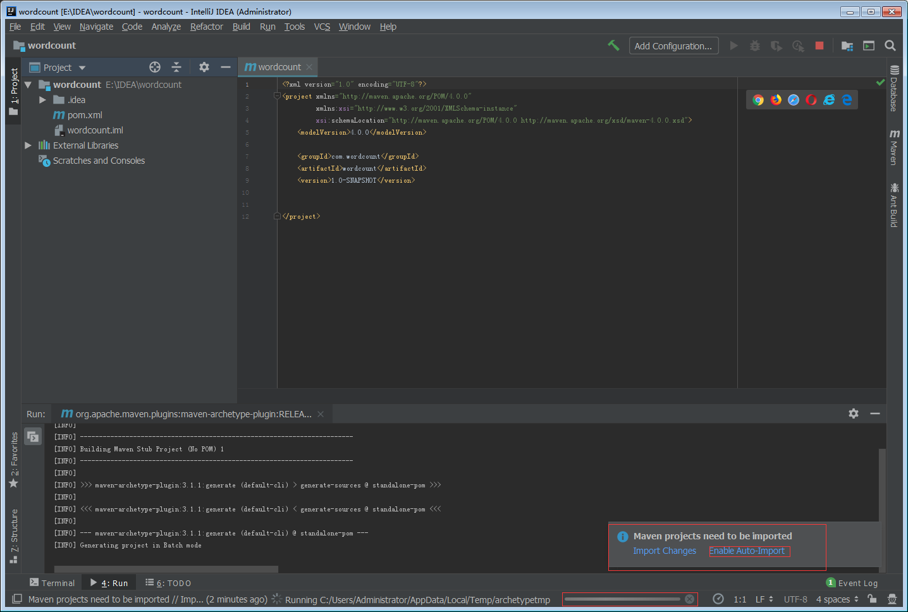The image size is (908, 612).
Task: Open pom.xml in Edge browser icon
Action: point(847,100)
